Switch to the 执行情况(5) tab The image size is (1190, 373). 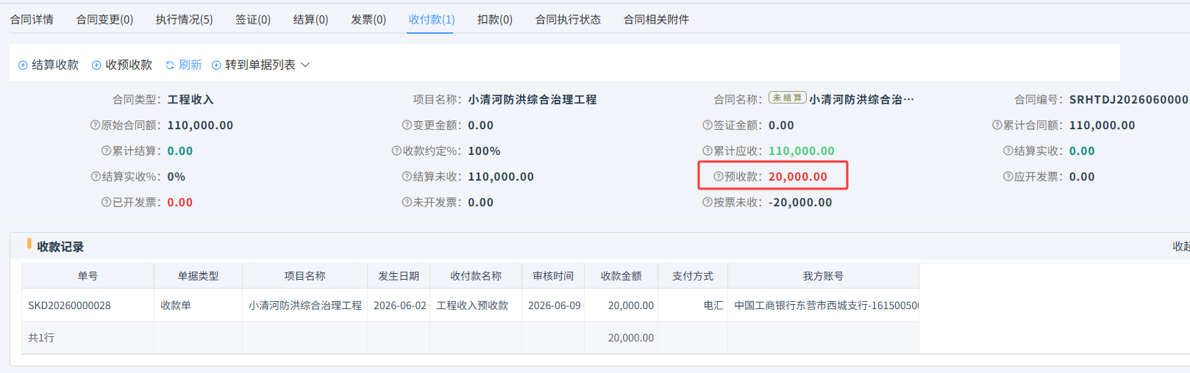pos(184,20)
